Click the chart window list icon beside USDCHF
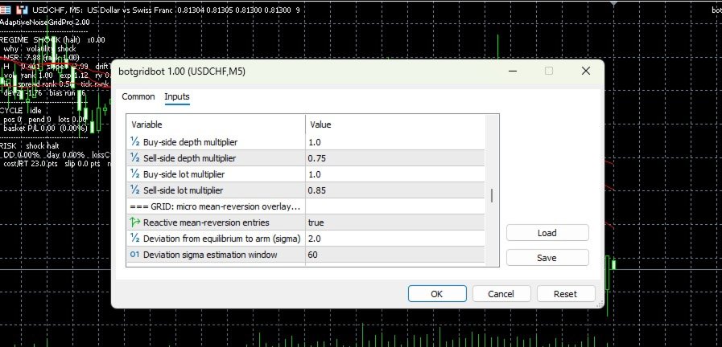This screenshot has height=347, width=722. pos(6,10)
